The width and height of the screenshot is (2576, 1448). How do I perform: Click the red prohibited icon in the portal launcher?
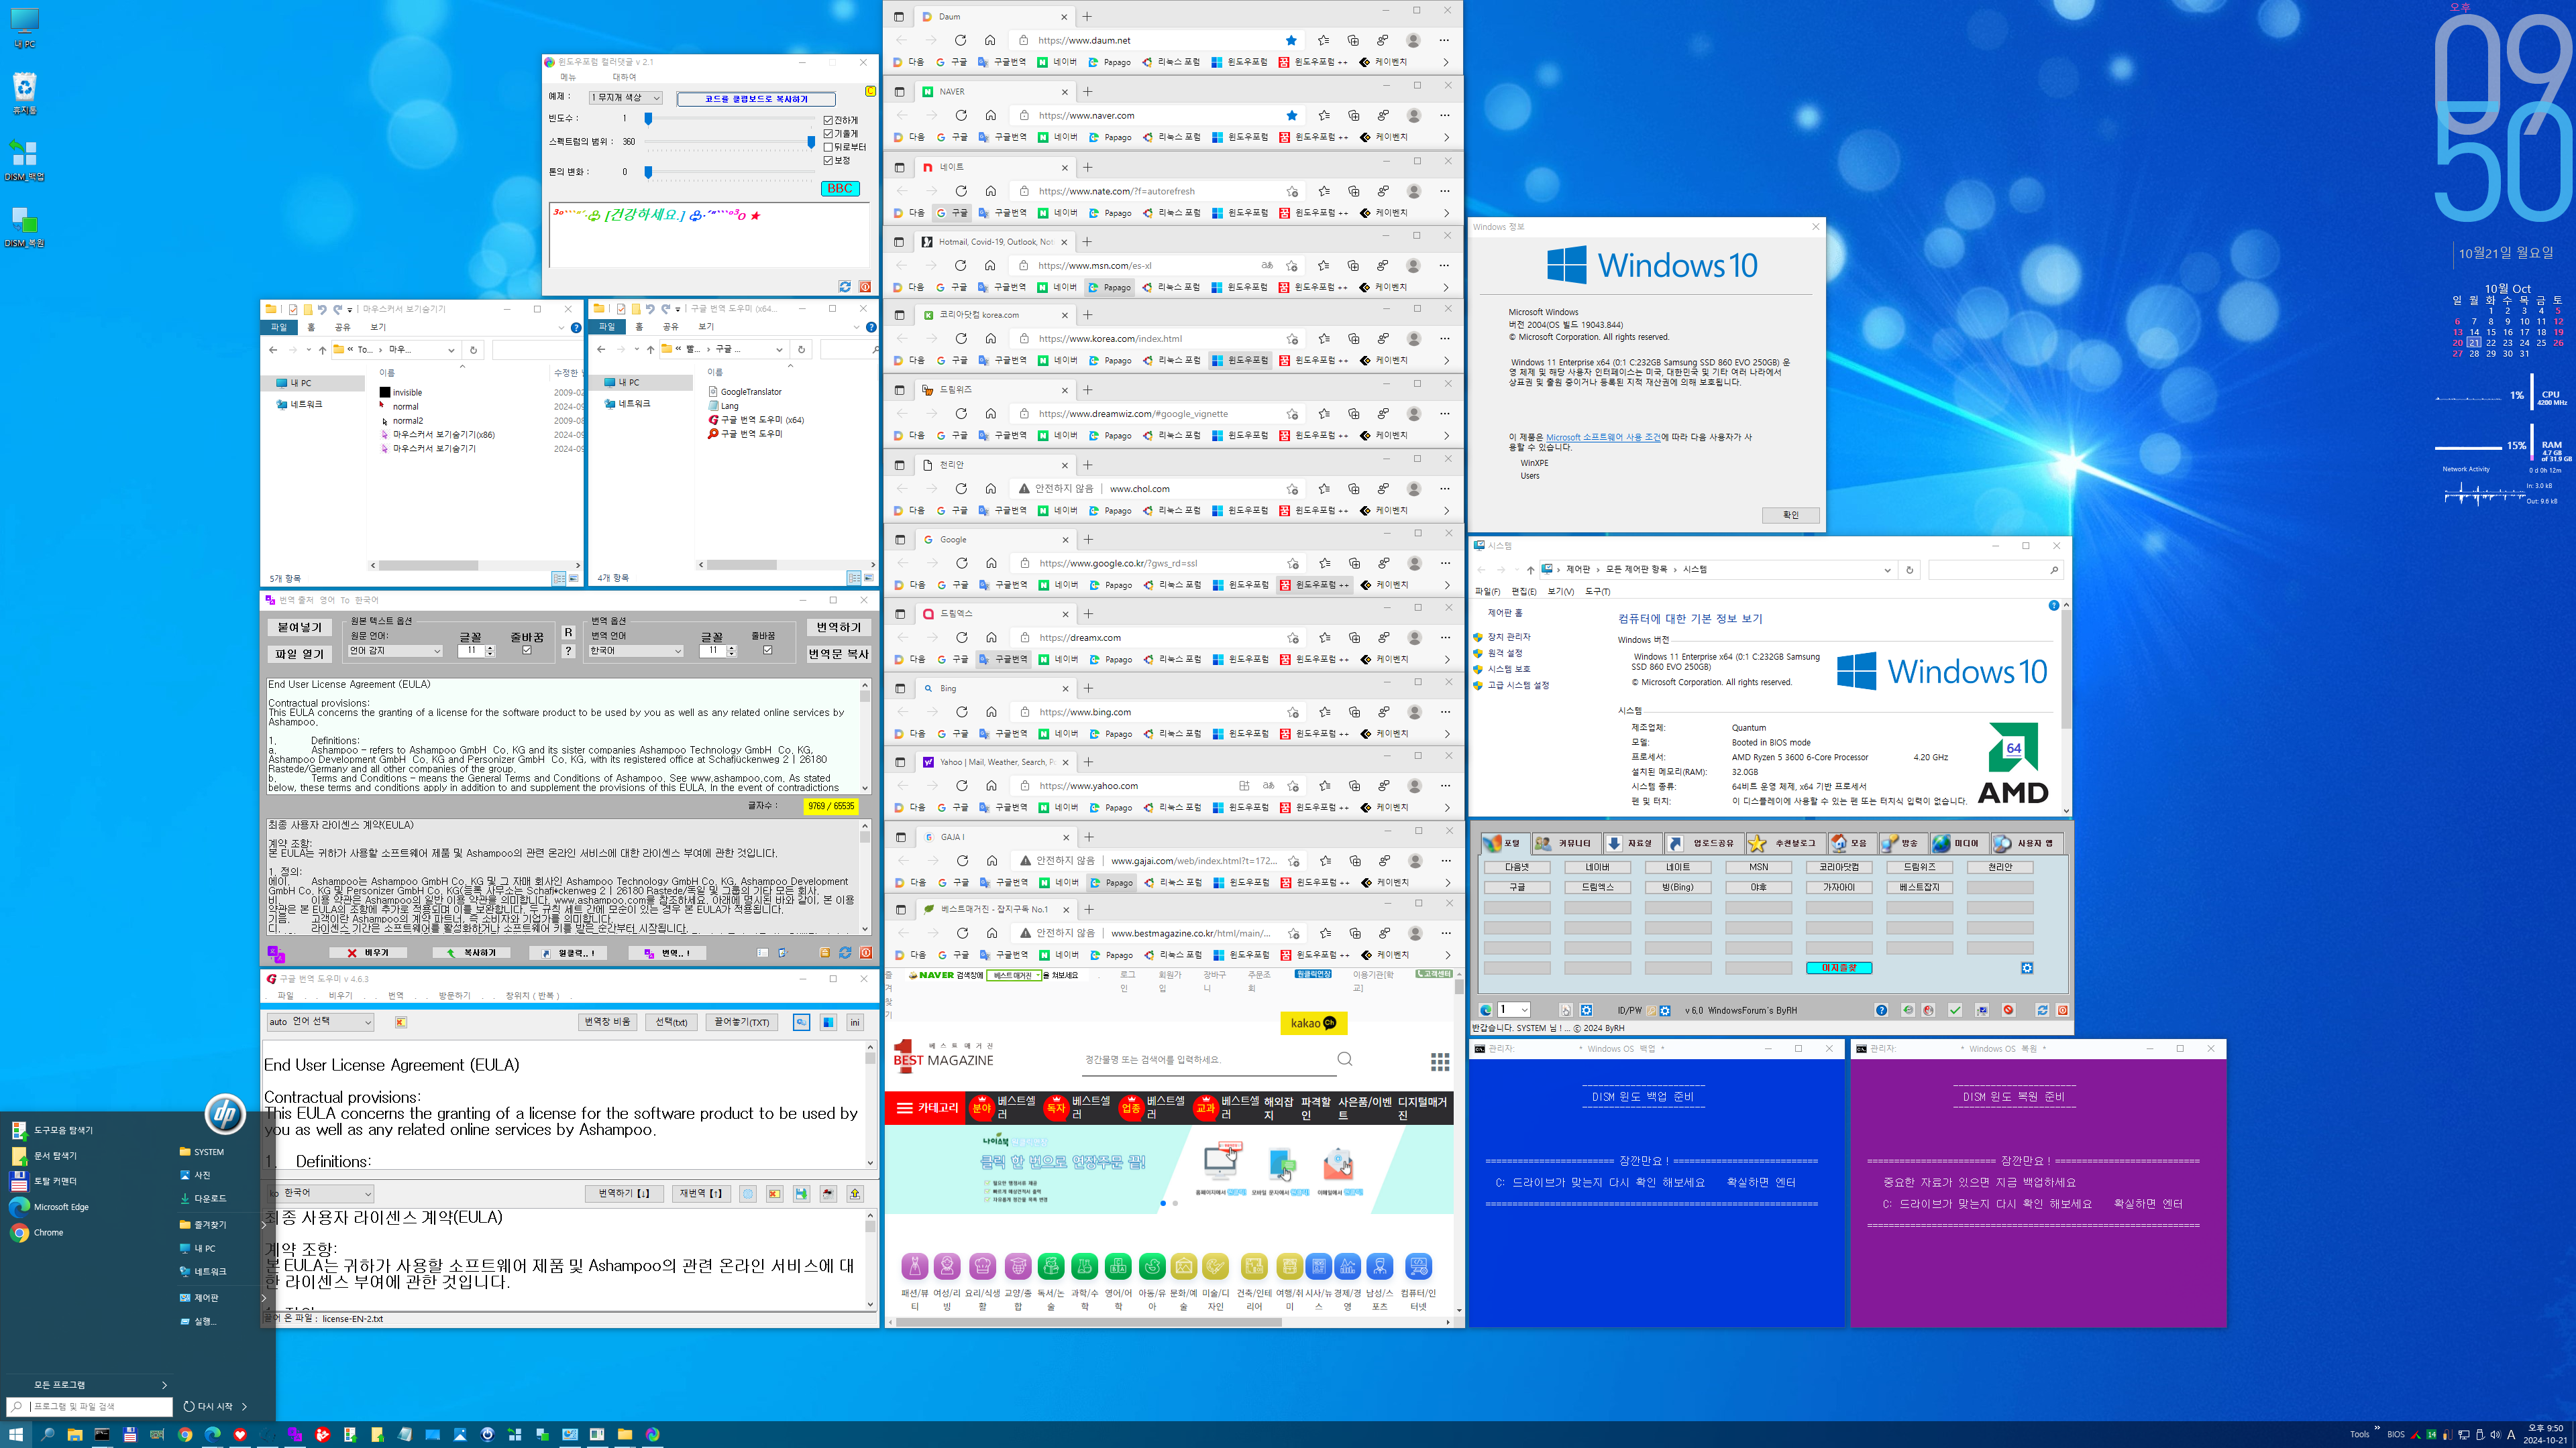coord(2008,1010)
